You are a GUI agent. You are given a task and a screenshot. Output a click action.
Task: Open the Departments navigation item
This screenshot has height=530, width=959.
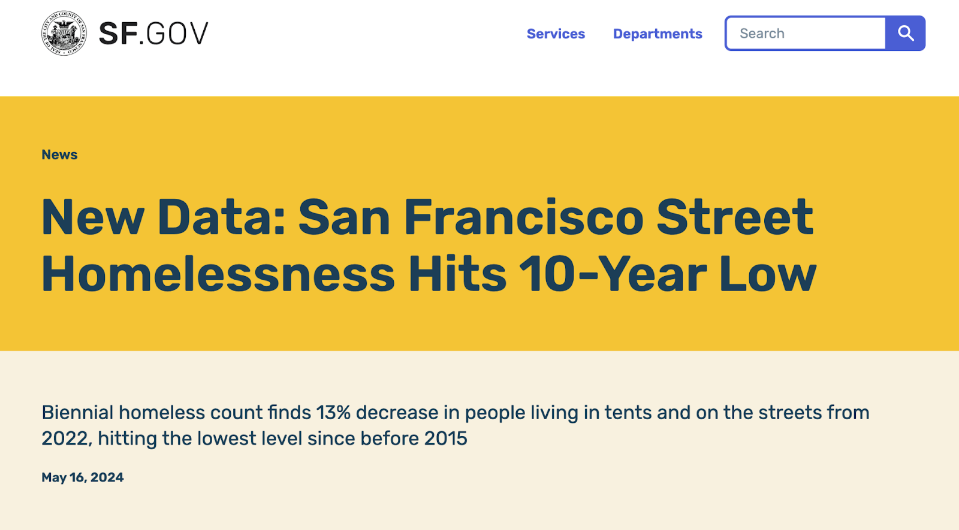click(x=658, y=34)
